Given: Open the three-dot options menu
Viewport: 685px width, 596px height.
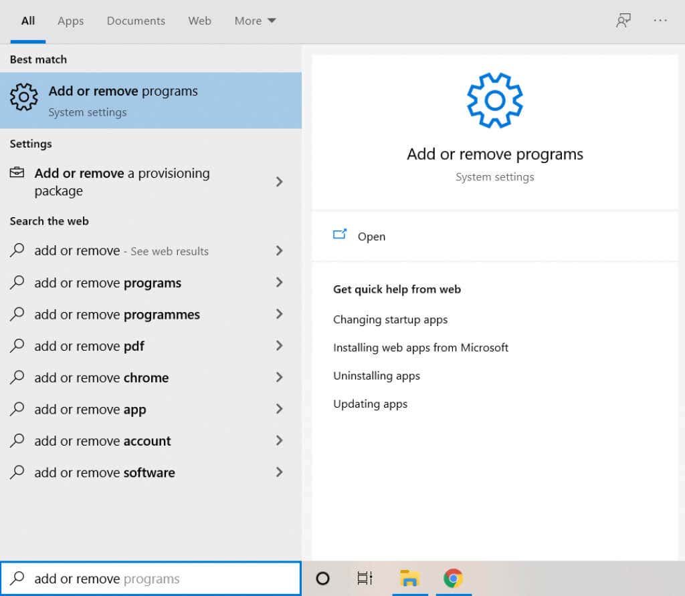Looking at the screenshot, I should (660, 21).
